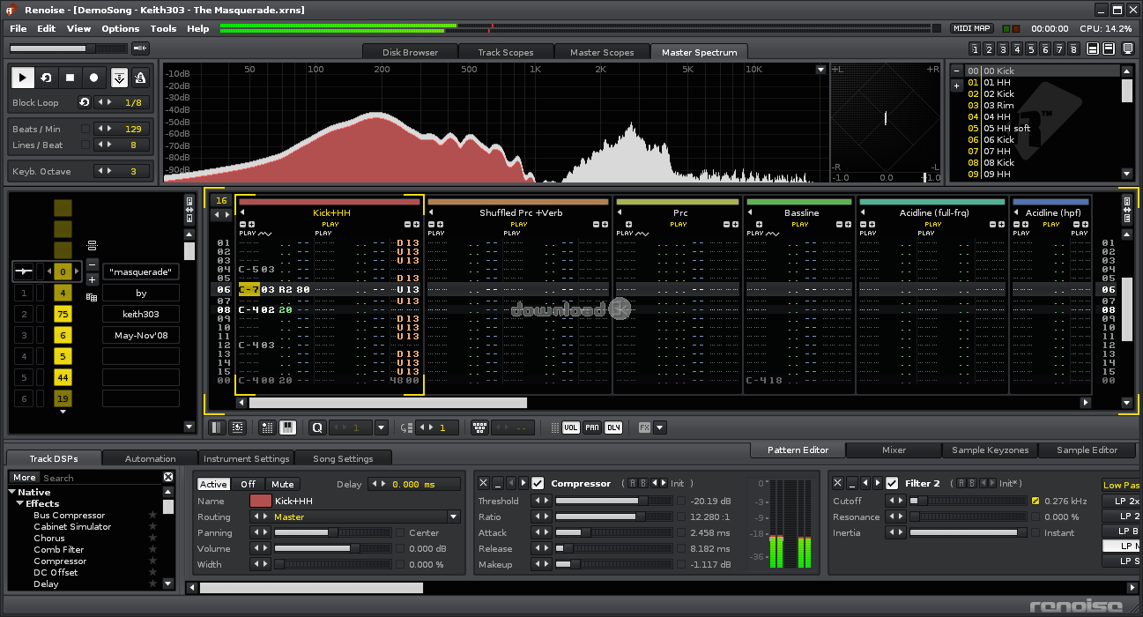
Task: Toggle computer keyboard piano input icon
Action: tap(287, 427)
